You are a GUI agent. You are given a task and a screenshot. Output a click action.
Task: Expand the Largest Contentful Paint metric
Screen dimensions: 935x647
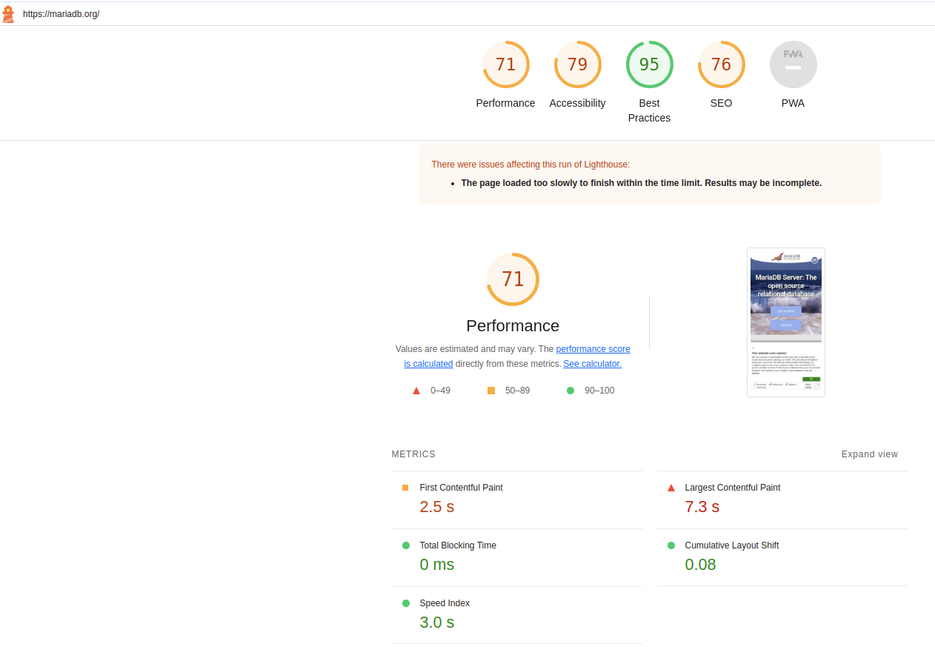tap(732, 488)
